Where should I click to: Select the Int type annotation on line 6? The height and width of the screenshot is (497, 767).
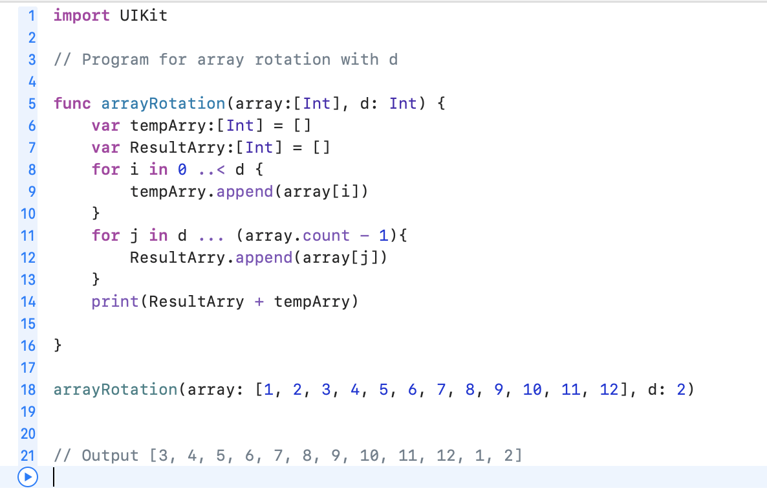240,125
